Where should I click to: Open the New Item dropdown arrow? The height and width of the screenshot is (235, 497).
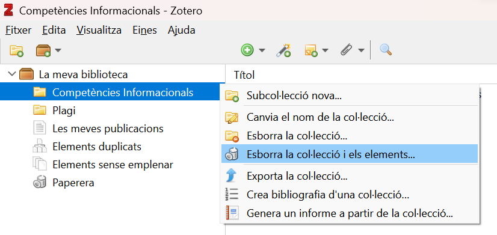click(x=262, y=50)
